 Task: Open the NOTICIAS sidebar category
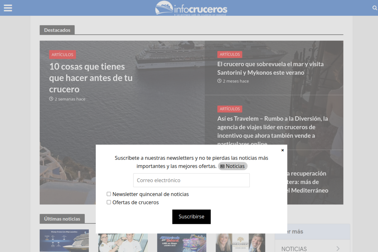(x=294, y=249)
